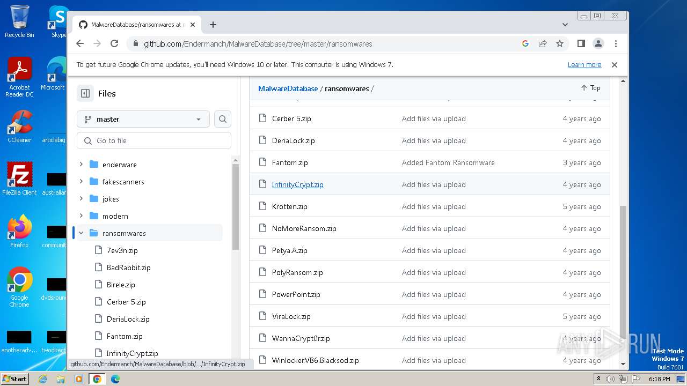The image size is (687, 386).
Task: Click the taskbar clock showing 6:18 PM
Action: click(x=659, y=379)
